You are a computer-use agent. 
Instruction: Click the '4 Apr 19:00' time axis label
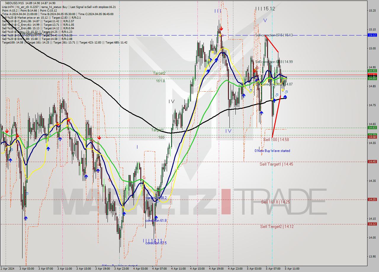pyautogui.click(x=216, y=269)
